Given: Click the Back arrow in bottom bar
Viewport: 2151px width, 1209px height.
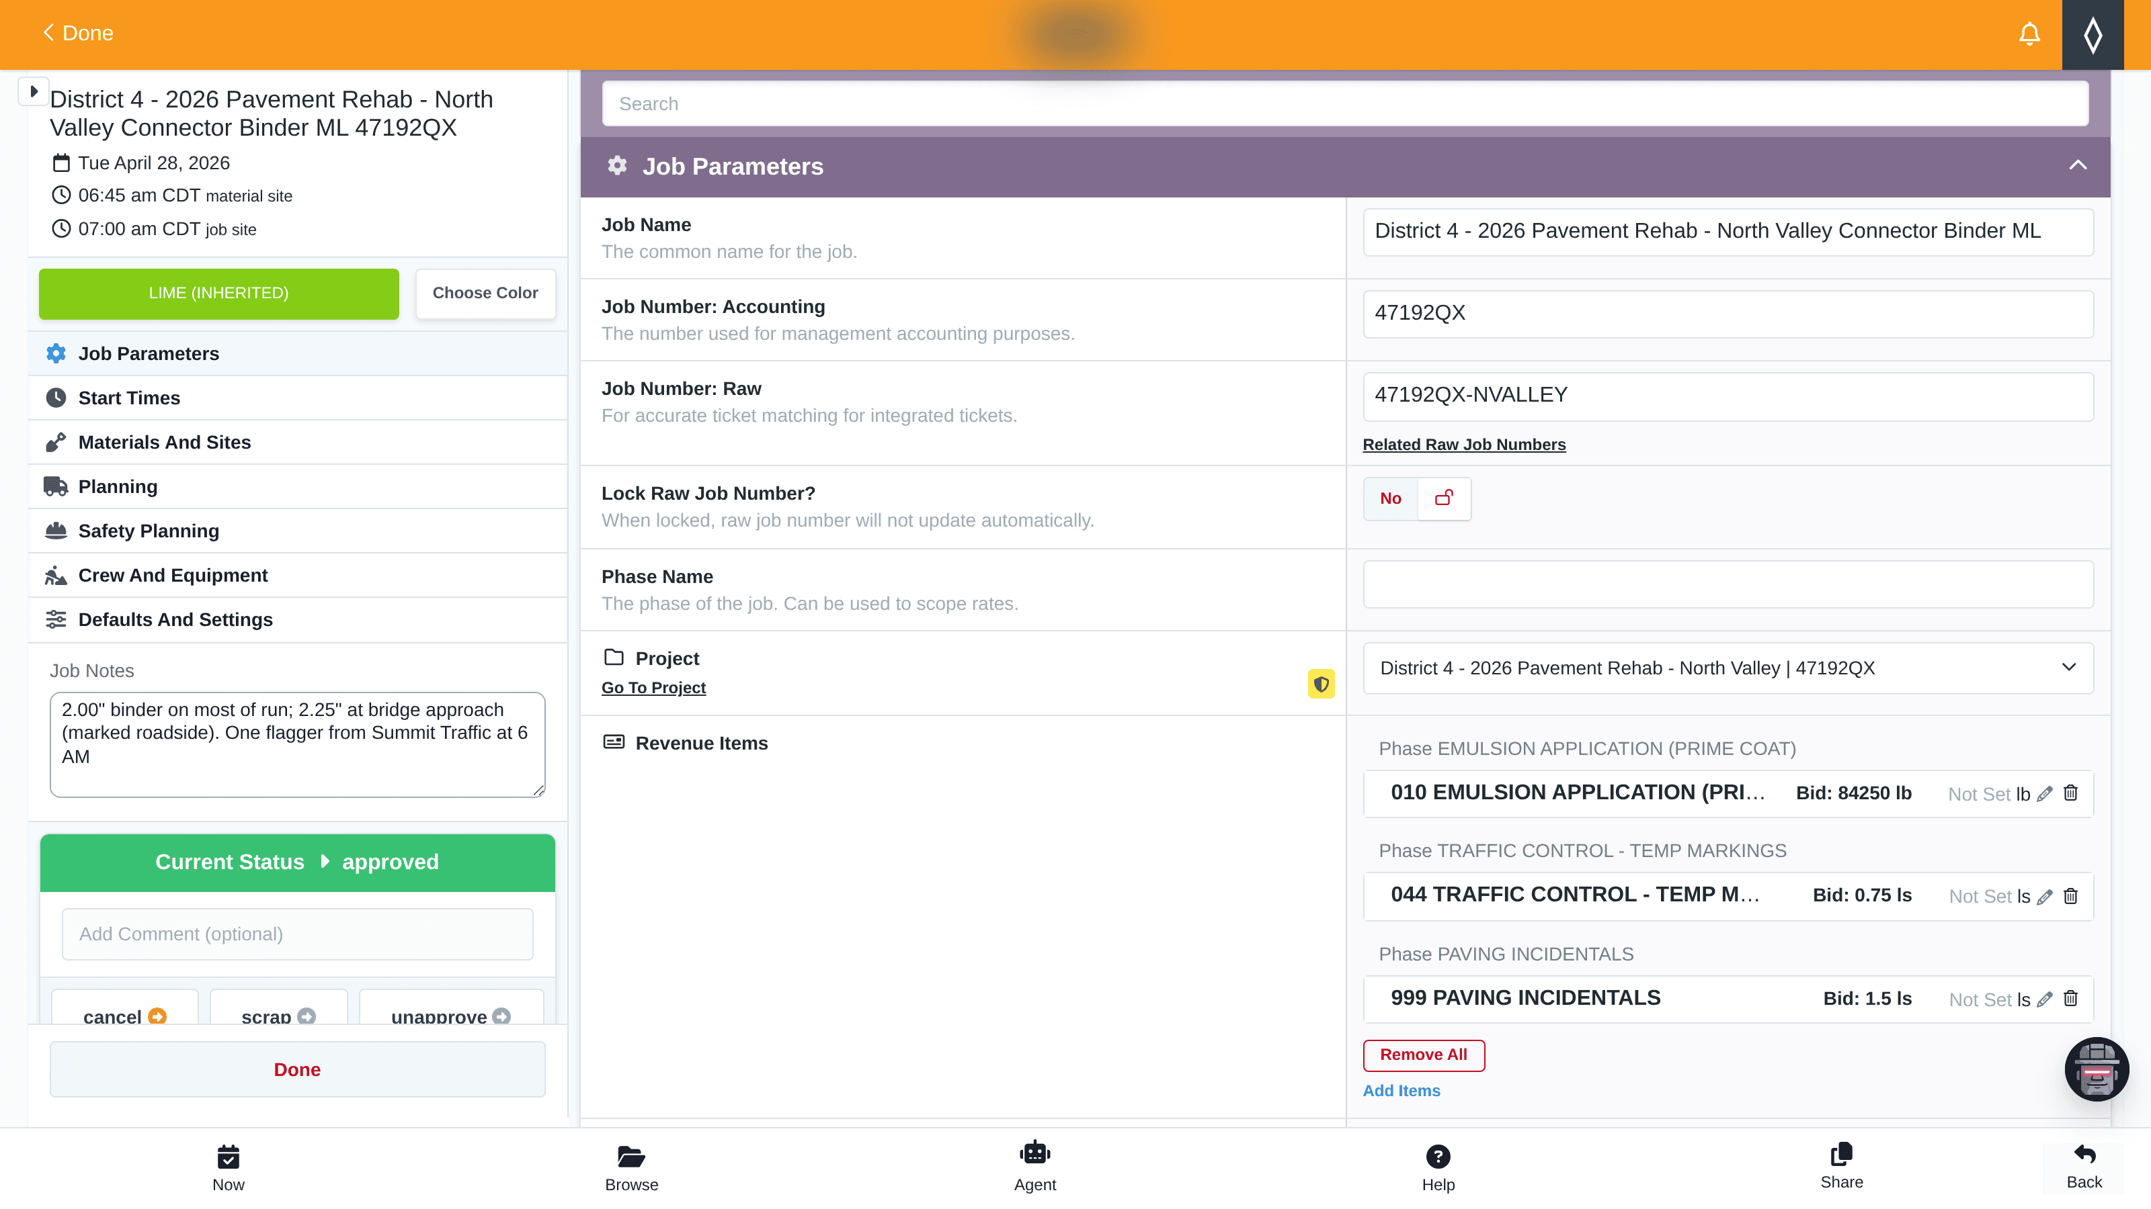Looking at the screenshot, I should (2084, 1167).
